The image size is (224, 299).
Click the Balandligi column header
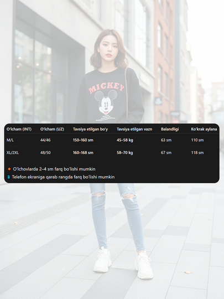tap(170, 129)
